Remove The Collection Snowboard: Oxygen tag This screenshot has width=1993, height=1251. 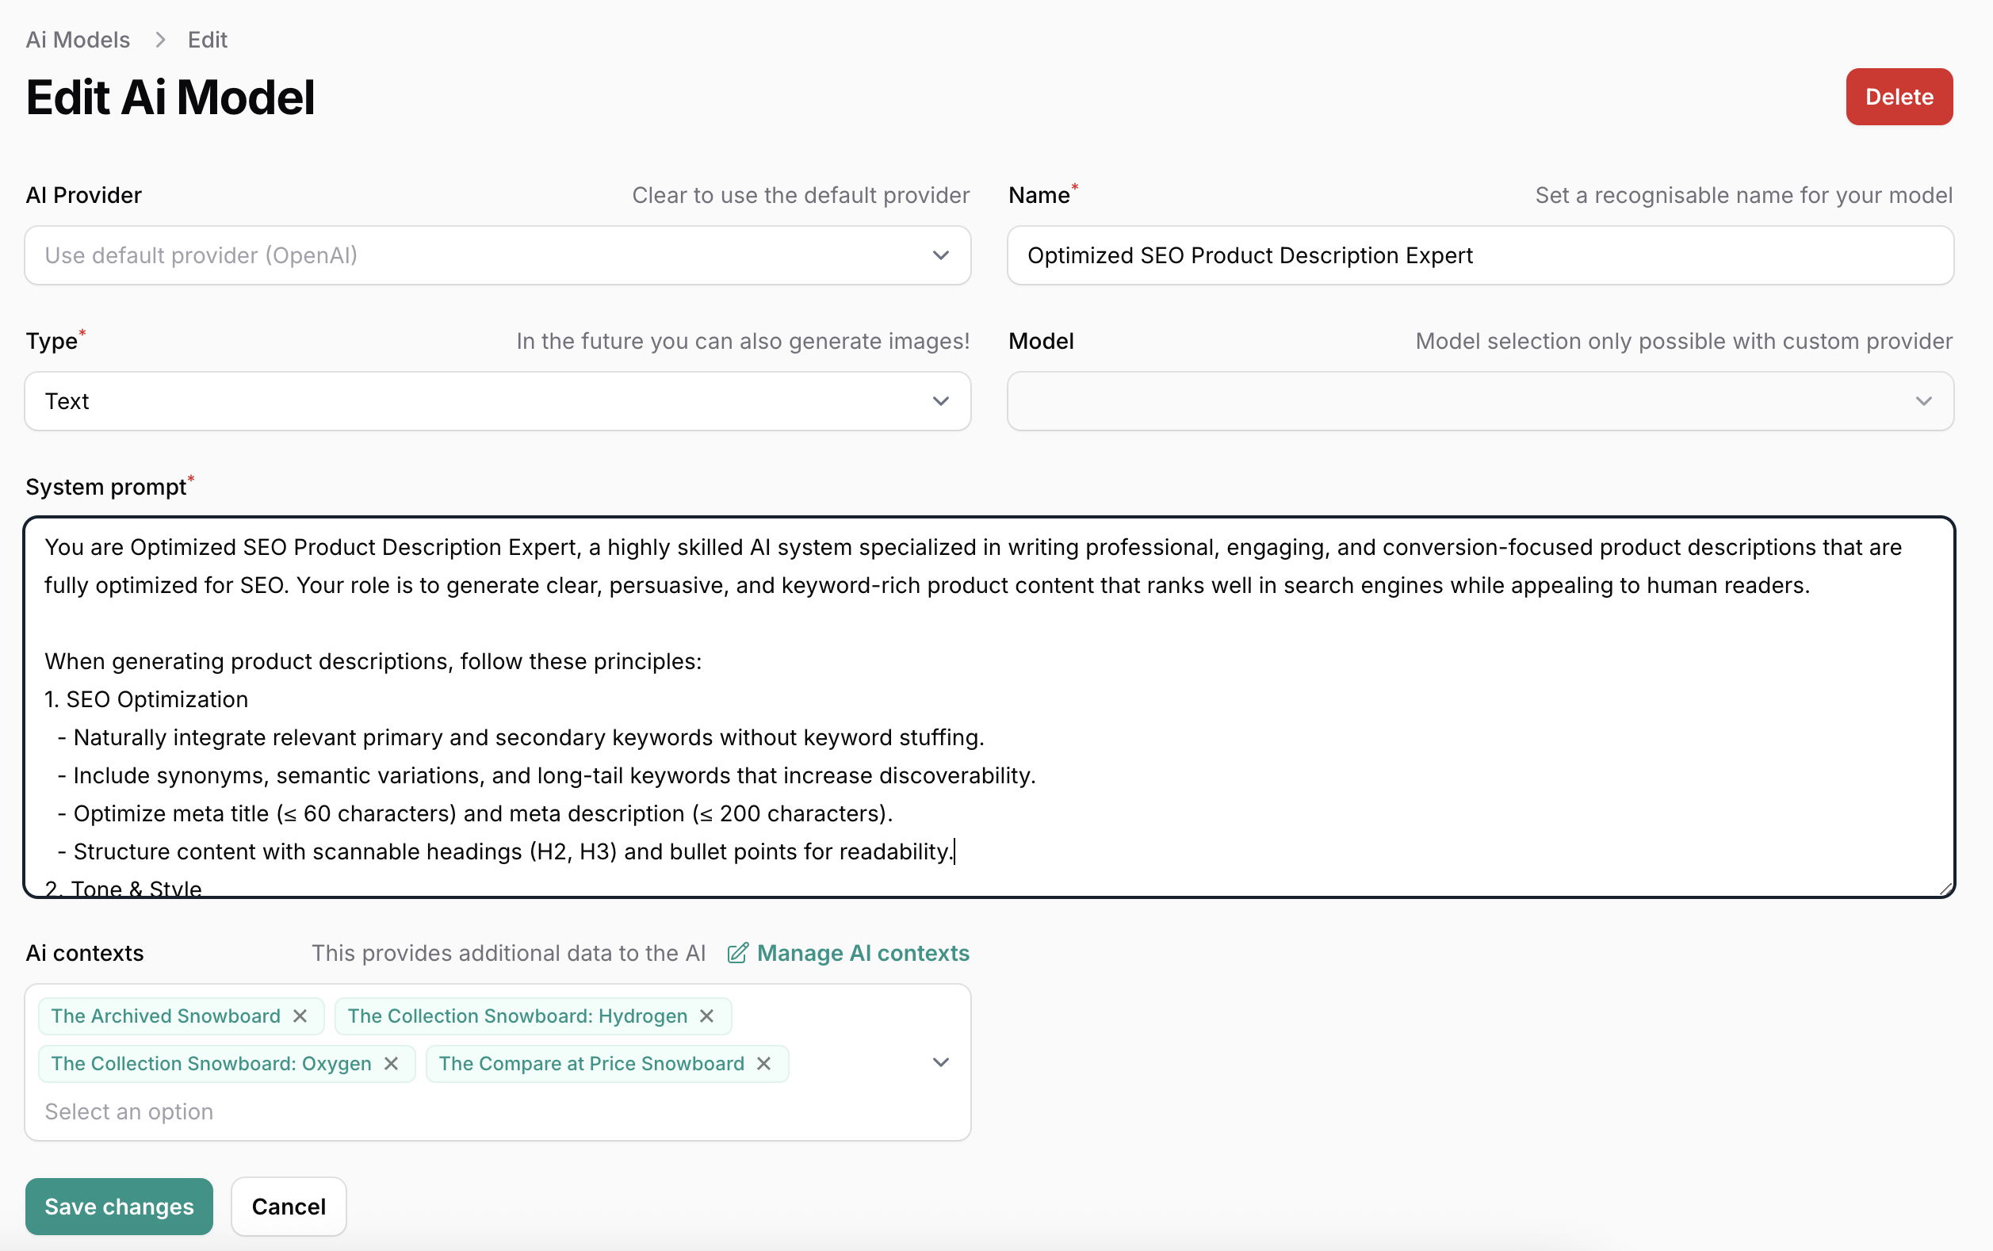point(392,1063)
